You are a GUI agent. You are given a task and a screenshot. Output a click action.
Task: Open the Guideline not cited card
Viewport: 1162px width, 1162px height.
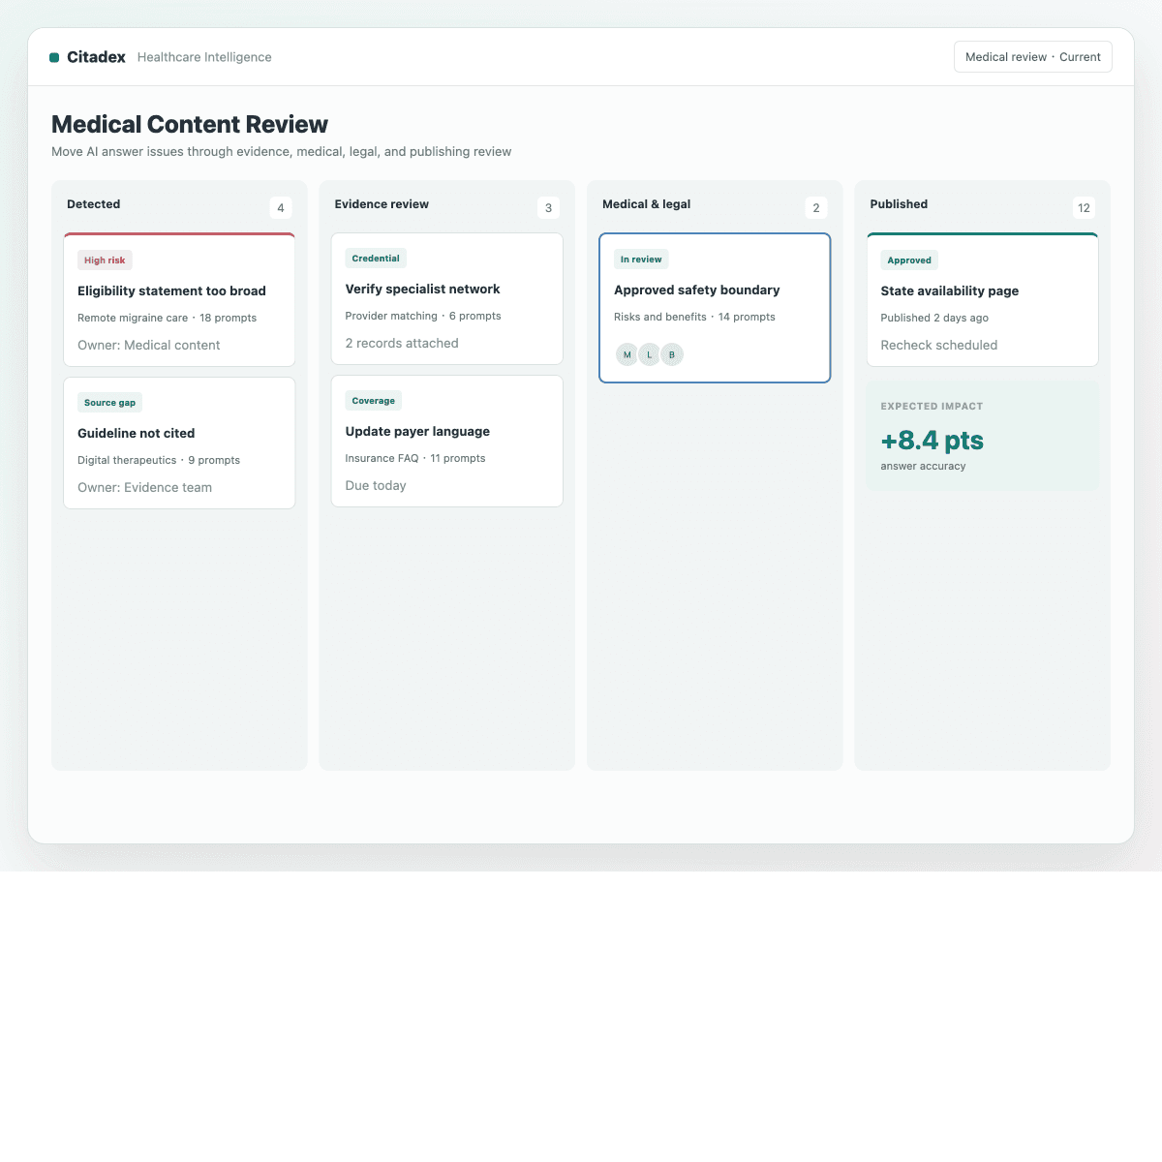click(179, 443)
